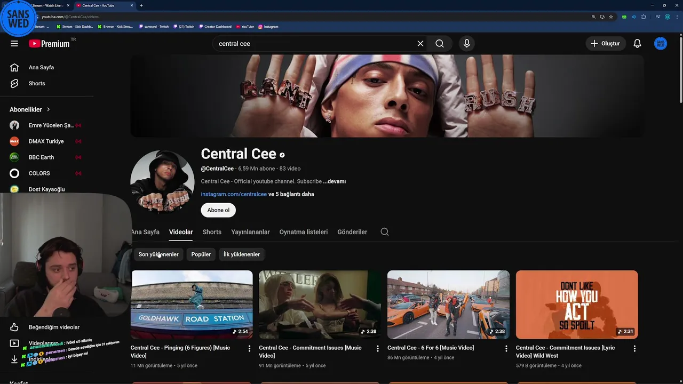Image resolution: width=683 pixels, height=384 pixels.
Task: Switch to channel Ana Sayfa tab
Action: click(145, 232)
